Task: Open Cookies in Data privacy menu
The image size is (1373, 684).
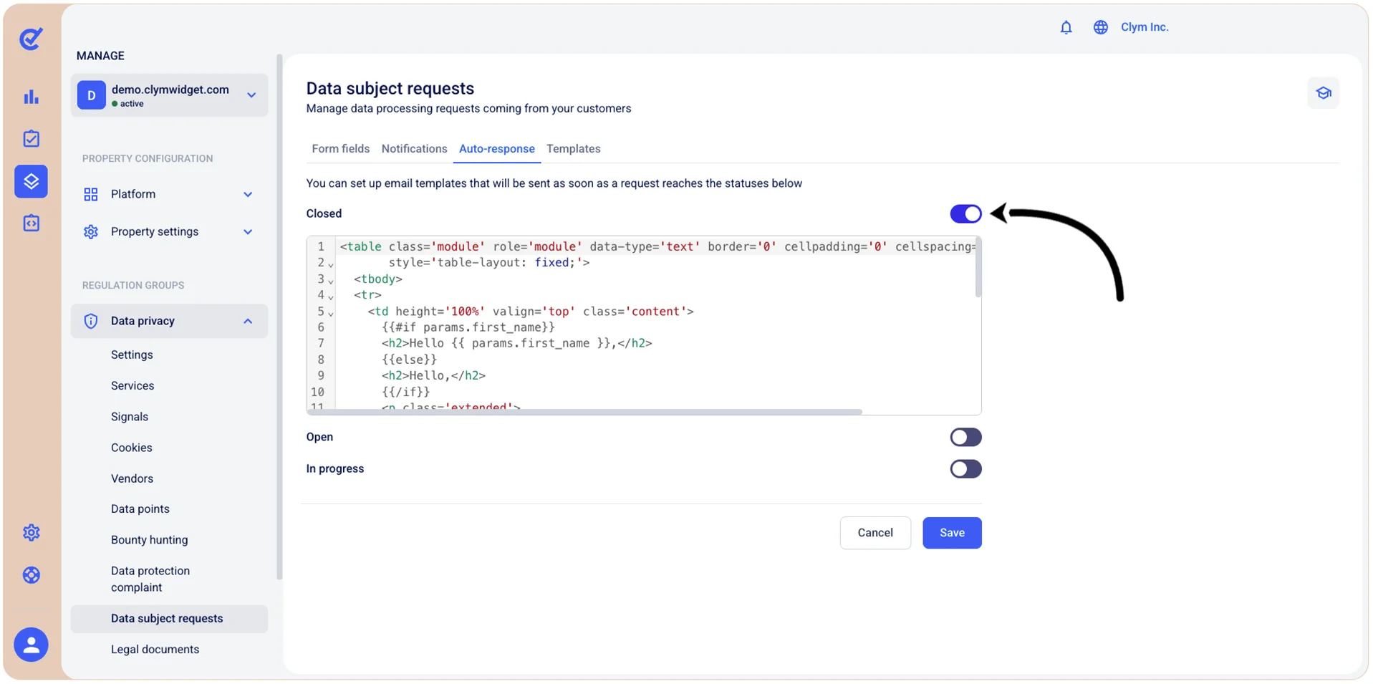Action: (x=132, y=448)
